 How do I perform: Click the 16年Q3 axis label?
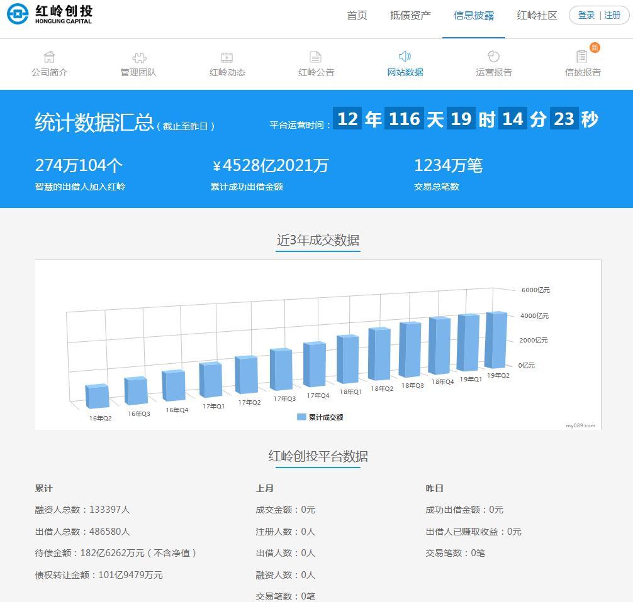tap(139, 413)
